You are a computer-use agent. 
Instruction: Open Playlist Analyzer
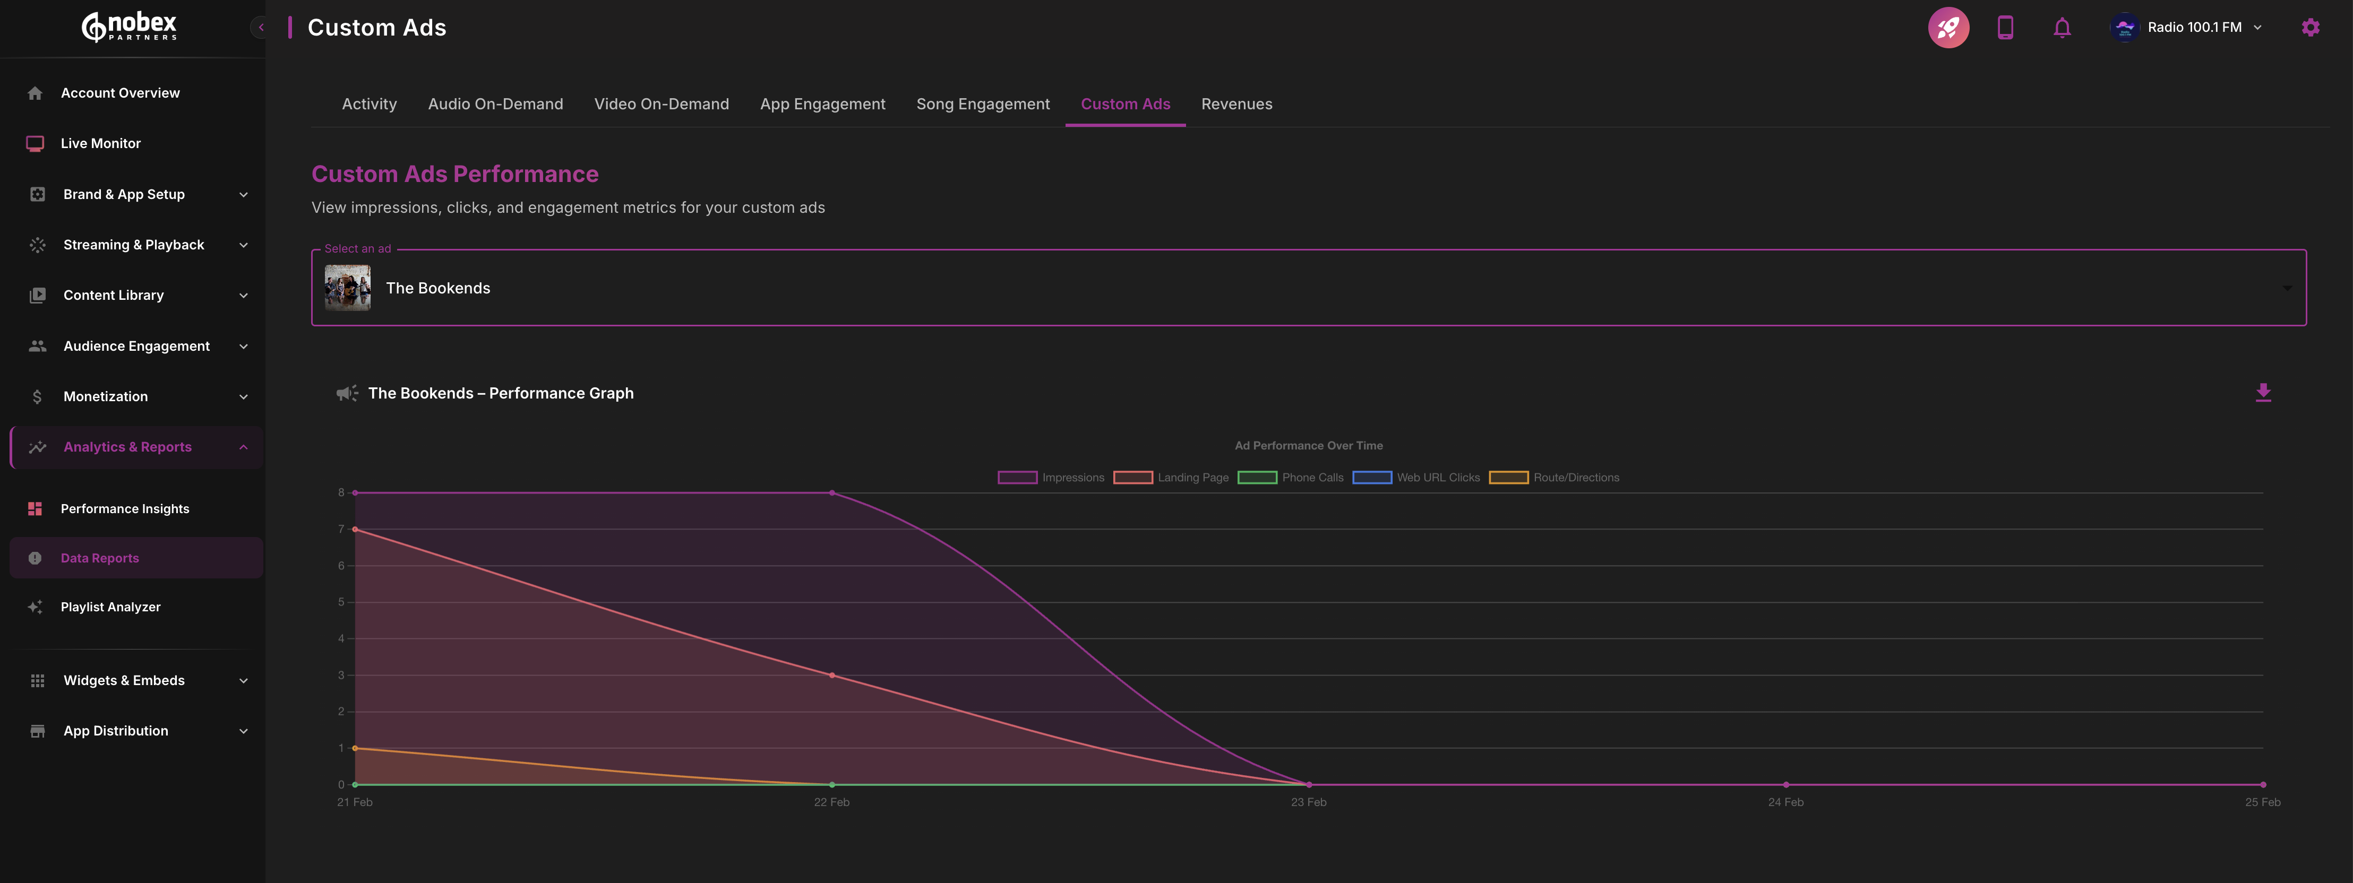coord(110,607)
